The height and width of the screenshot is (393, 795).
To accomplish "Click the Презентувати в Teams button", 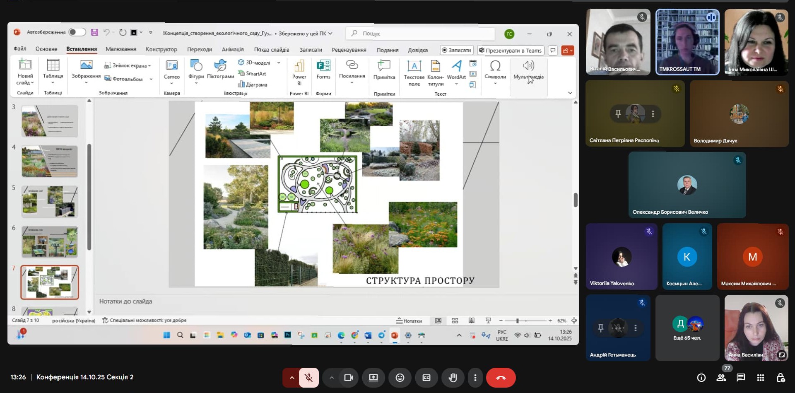I will coord(510,50).
